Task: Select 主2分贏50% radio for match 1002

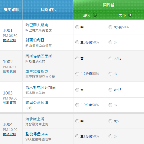Action: 77,74
